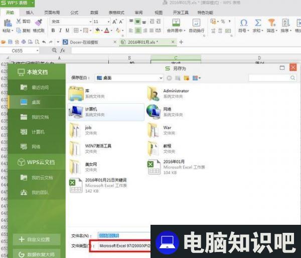Screen dimensions: 301x258
Task: Click the Sum sigma icon
Action: click(x=258, y=23)
